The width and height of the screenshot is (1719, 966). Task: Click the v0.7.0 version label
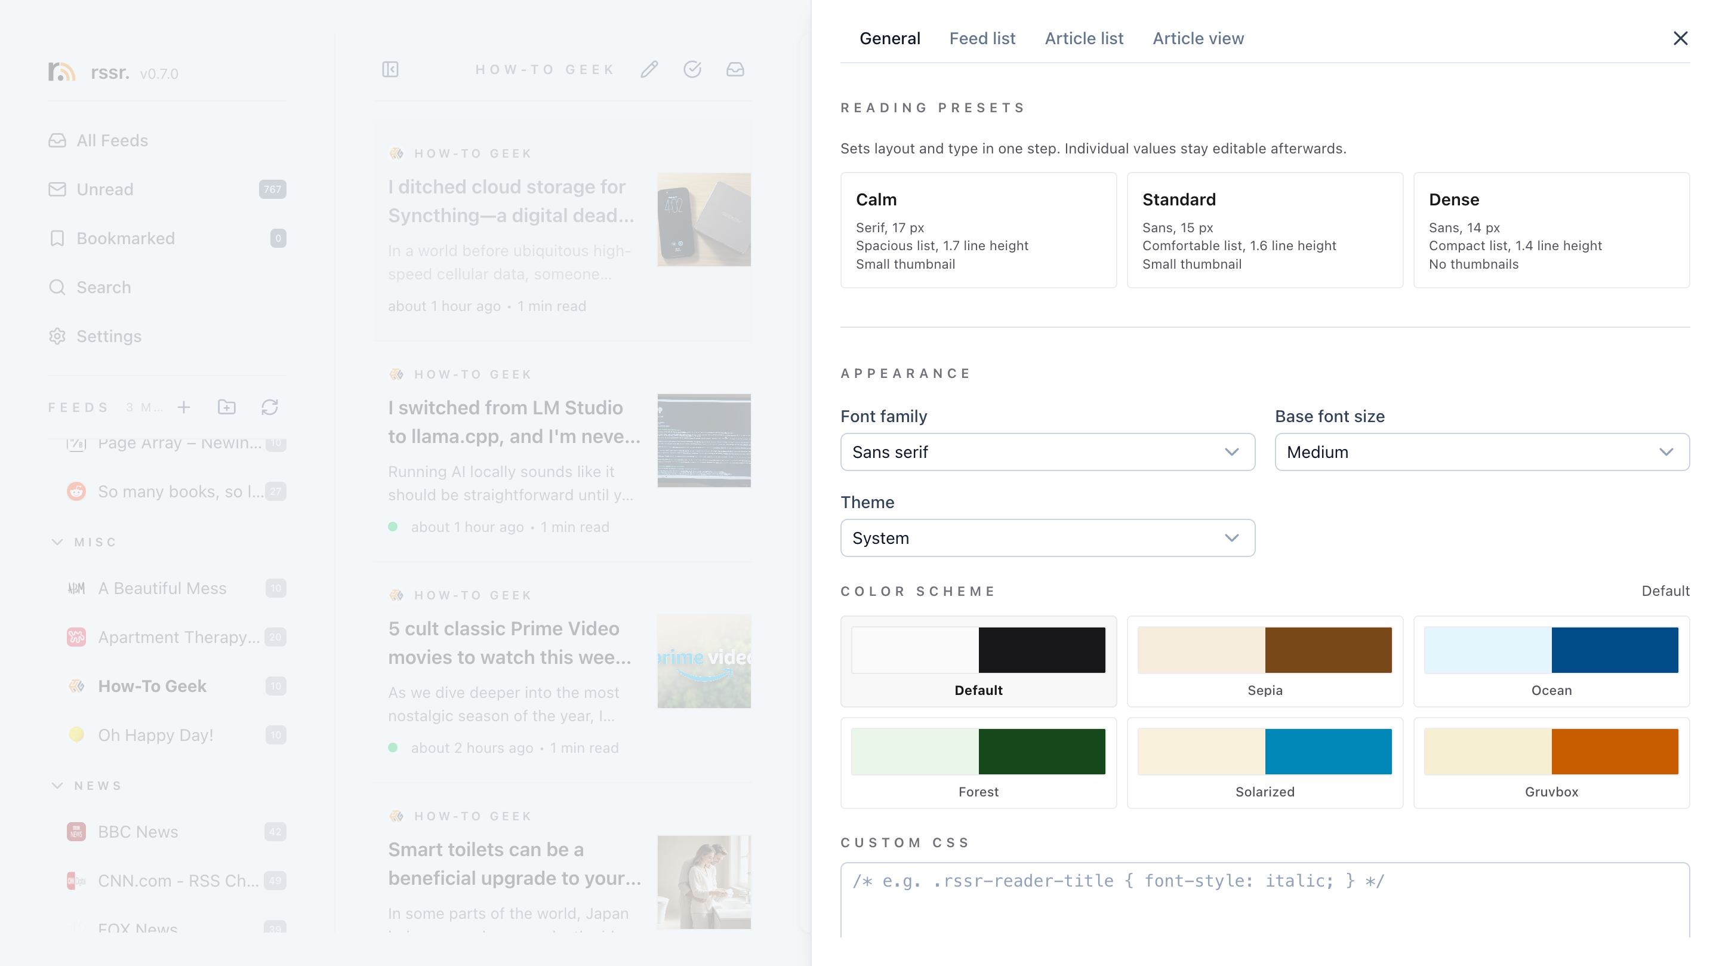(x=159, y=73)
